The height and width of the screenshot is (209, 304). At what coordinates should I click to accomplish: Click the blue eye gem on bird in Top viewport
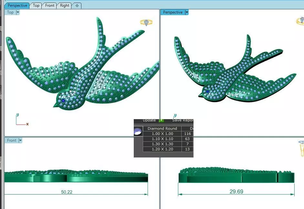pos(63,101)
